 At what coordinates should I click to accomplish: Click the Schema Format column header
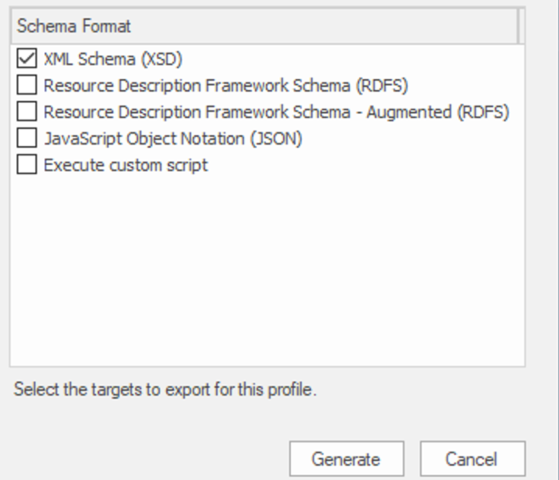73,27
